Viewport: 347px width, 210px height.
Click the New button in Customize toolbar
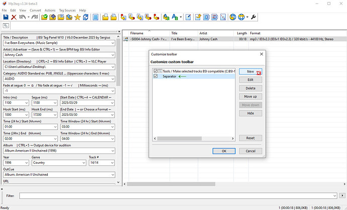(x=250, y=72)
